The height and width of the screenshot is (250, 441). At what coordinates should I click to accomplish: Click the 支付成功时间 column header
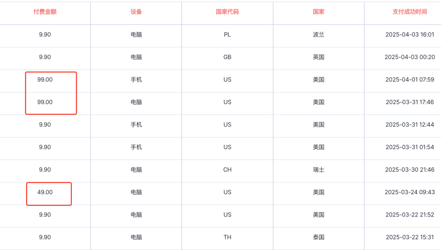[410, 12]
